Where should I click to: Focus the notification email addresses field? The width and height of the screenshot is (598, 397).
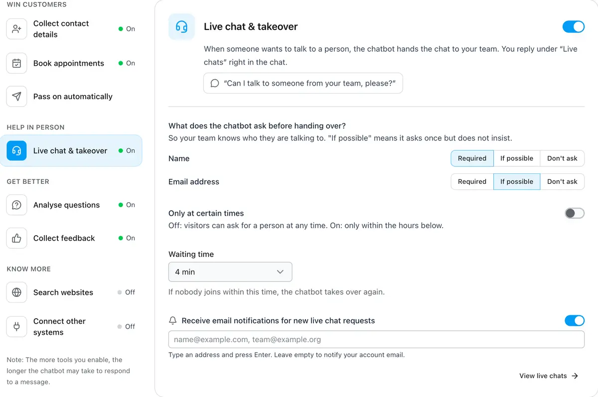376,340
